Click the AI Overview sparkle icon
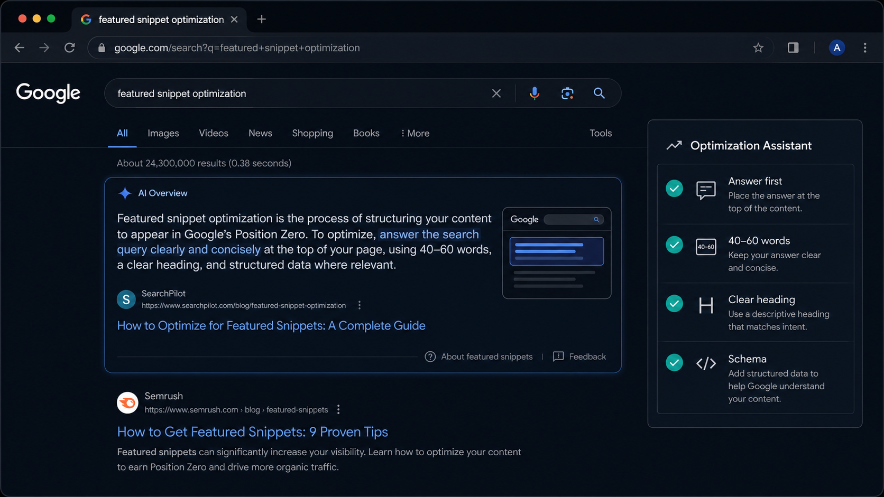Viewport: 884px width, 497px height. pos(125,193)
